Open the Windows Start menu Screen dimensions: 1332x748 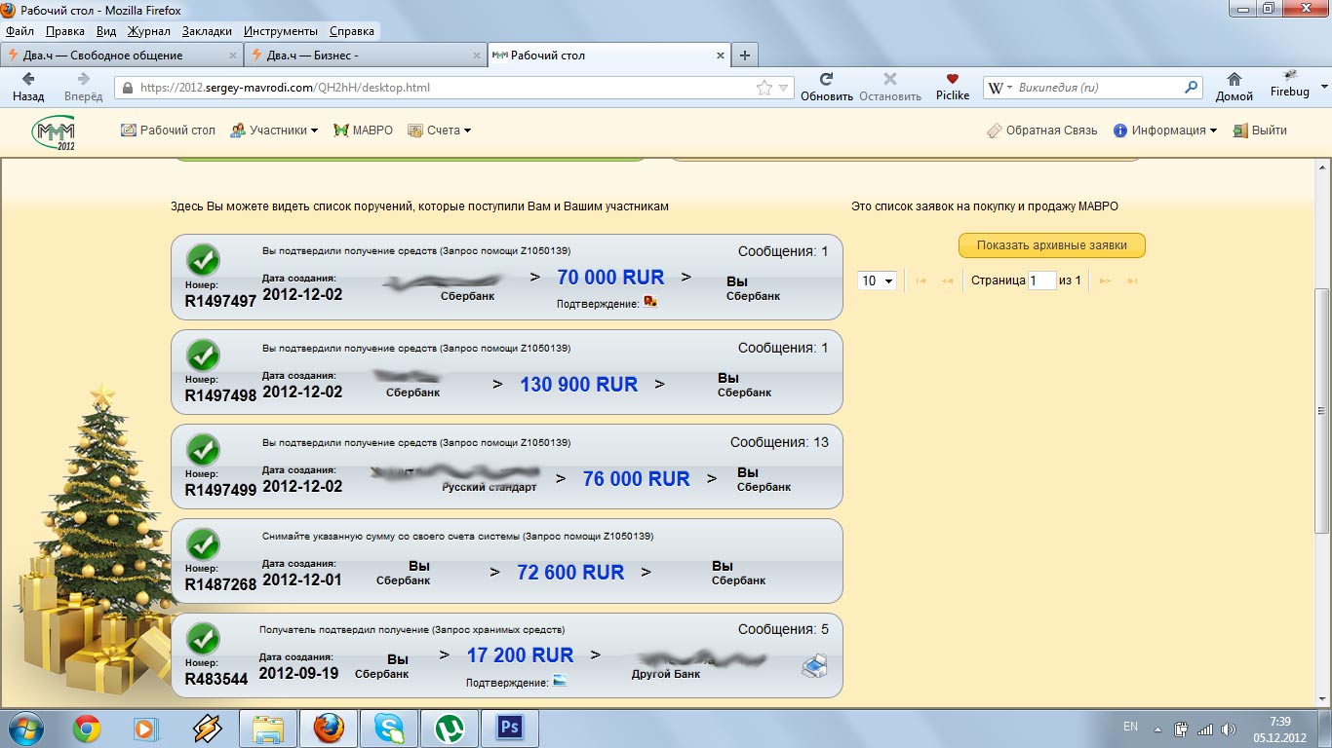[x=25, y=728]
